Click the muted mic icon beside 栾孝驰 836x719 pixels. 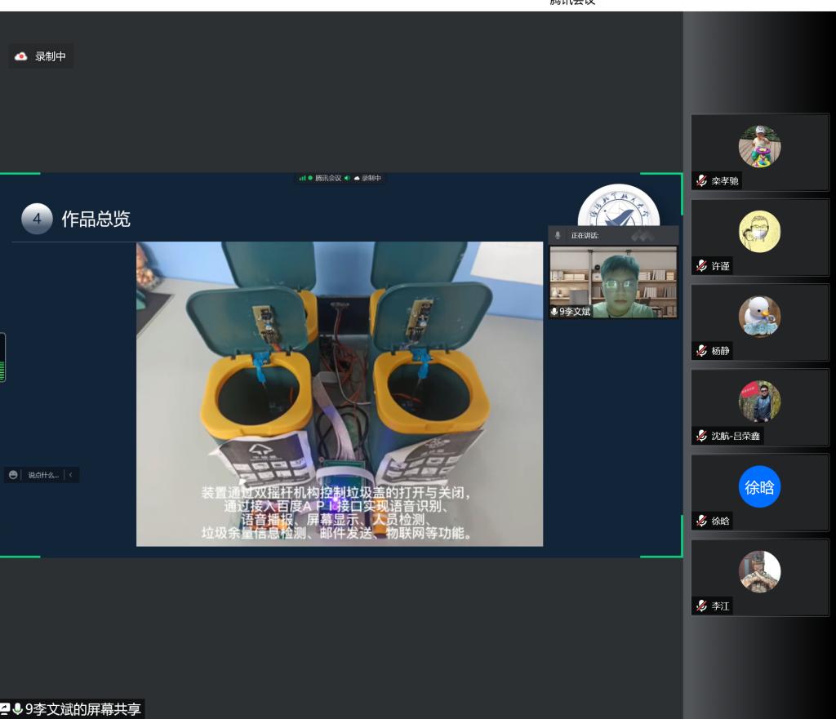[x=701, y=181]
